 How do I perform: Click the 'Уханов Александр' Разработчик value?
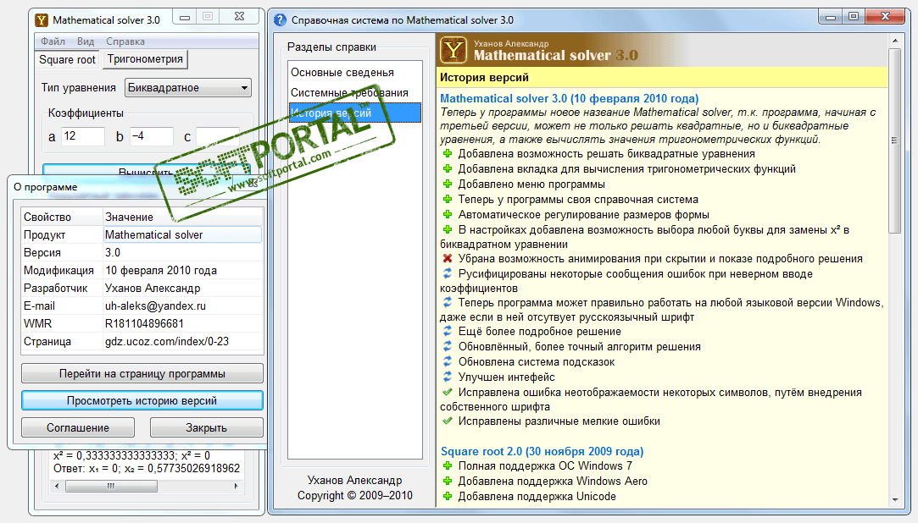tap(153, 288)
